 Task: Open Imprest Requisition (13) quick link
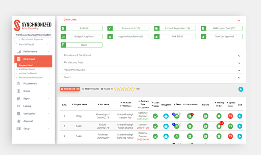pos(175,28)
